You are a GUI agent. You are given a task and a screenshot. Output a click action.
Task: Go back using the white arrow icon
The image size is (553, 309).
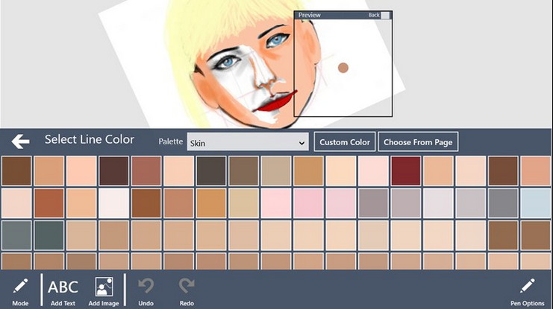click(20, 141)
